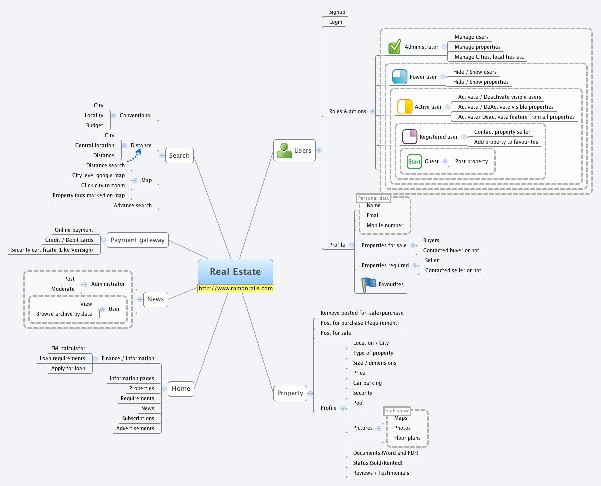The image size is (601, 486).
Task: Collapse the Finance / Information subtopics
Action: pos(95,358)
